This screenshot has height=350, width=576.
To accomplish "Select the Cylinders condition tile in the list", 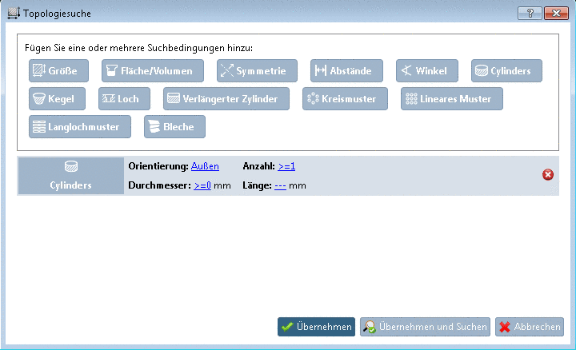I will 71,176.
